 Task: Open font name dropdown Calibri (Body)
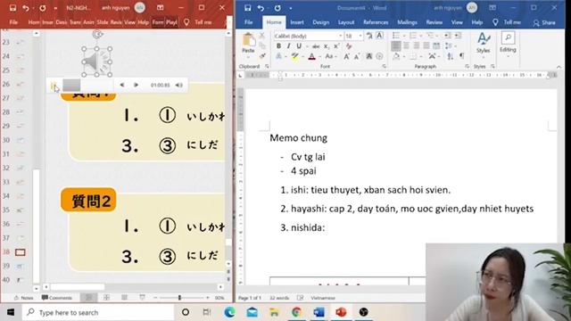[x=341, y=36]
